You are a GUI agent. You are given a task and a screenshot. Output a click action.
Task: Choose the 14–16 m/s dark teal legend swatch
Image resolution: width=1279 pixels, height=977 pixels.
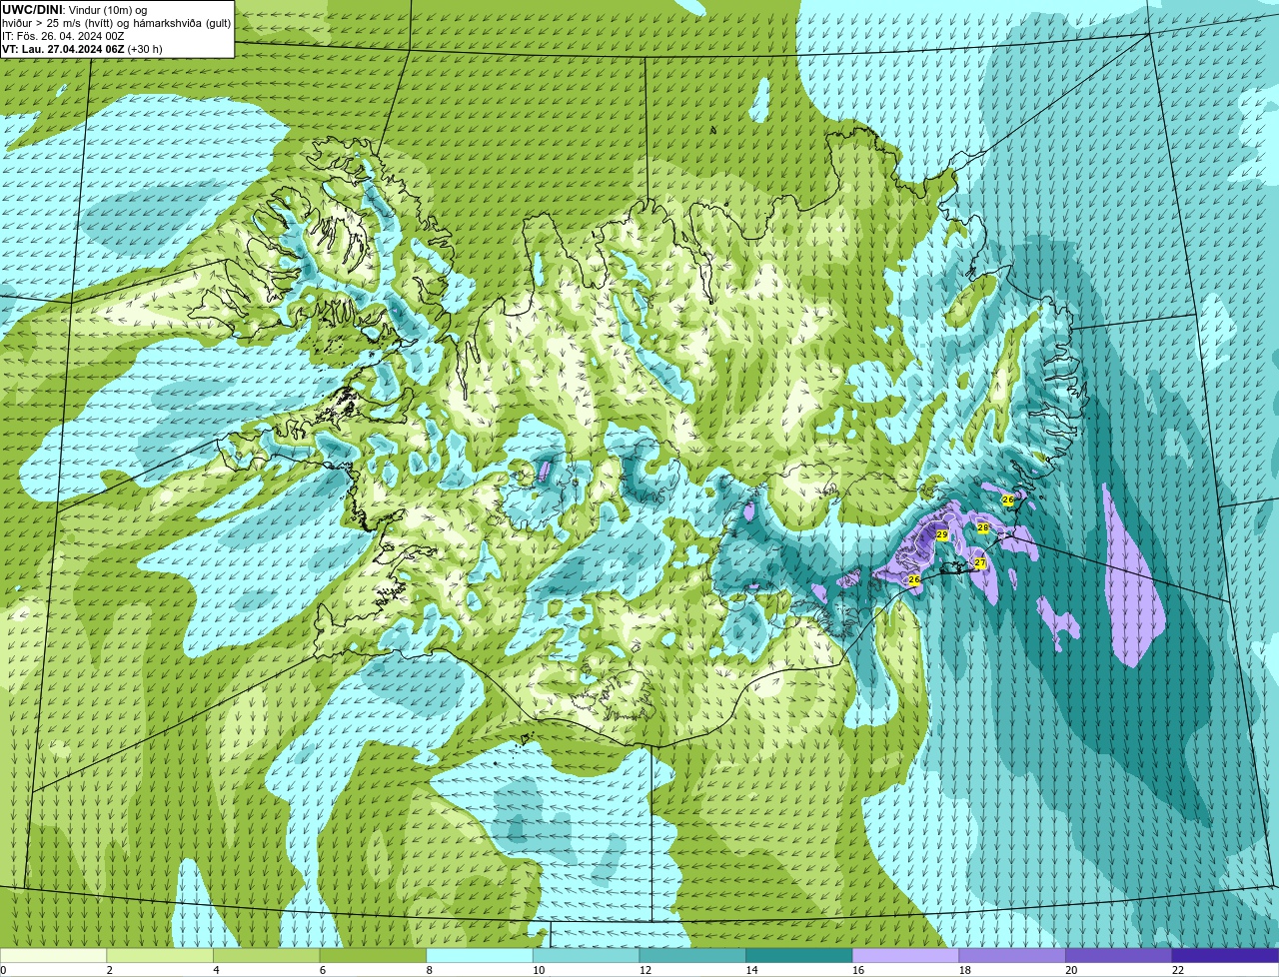pos(799,955)
